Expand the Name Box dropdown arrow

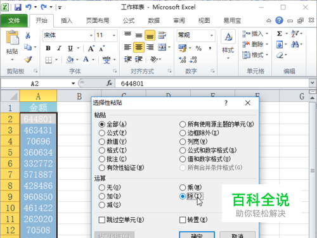pyautogui.click(x=73, y=84)
